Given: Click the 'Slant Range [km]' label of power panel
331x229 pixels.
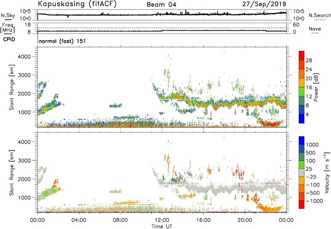Looking at the screenshot, I should [12, 87].
